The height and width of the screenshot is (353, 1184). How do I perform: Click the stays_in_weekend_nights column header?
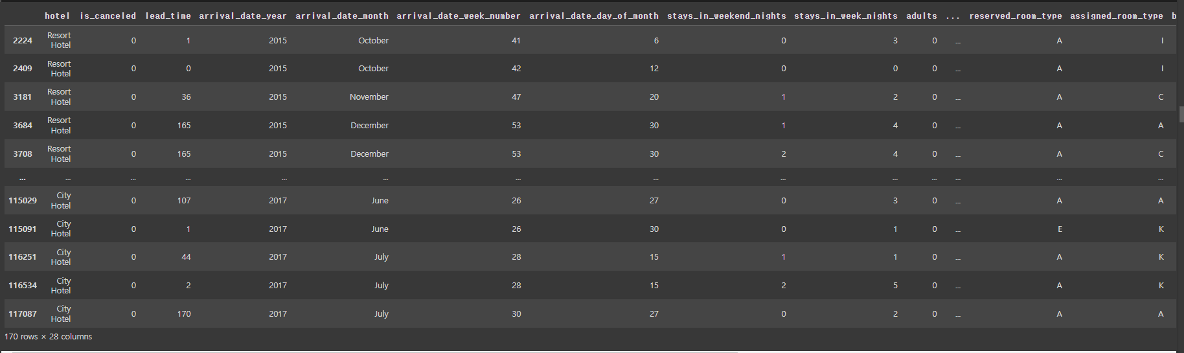[x=727, y=16]
